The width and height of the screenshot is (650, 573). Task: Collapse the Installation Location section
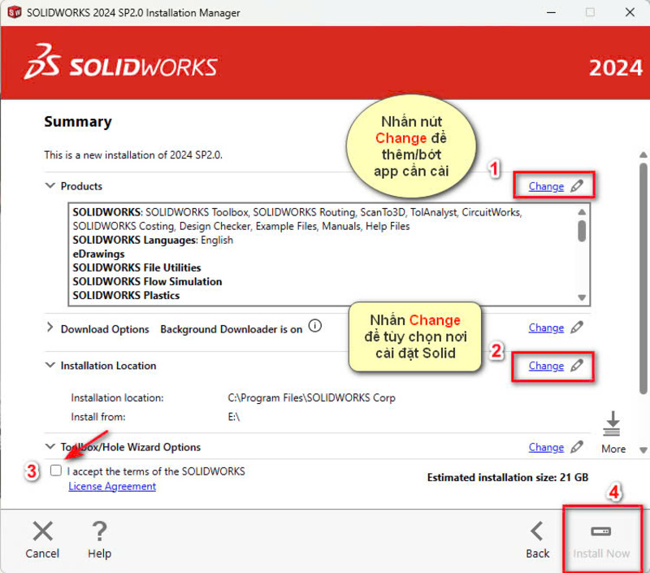pyautogui.click(x=50, y=365)
